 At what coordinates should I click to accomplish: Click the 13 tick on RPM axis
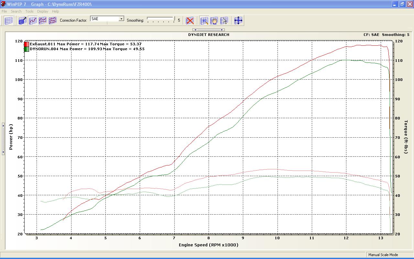380,238
